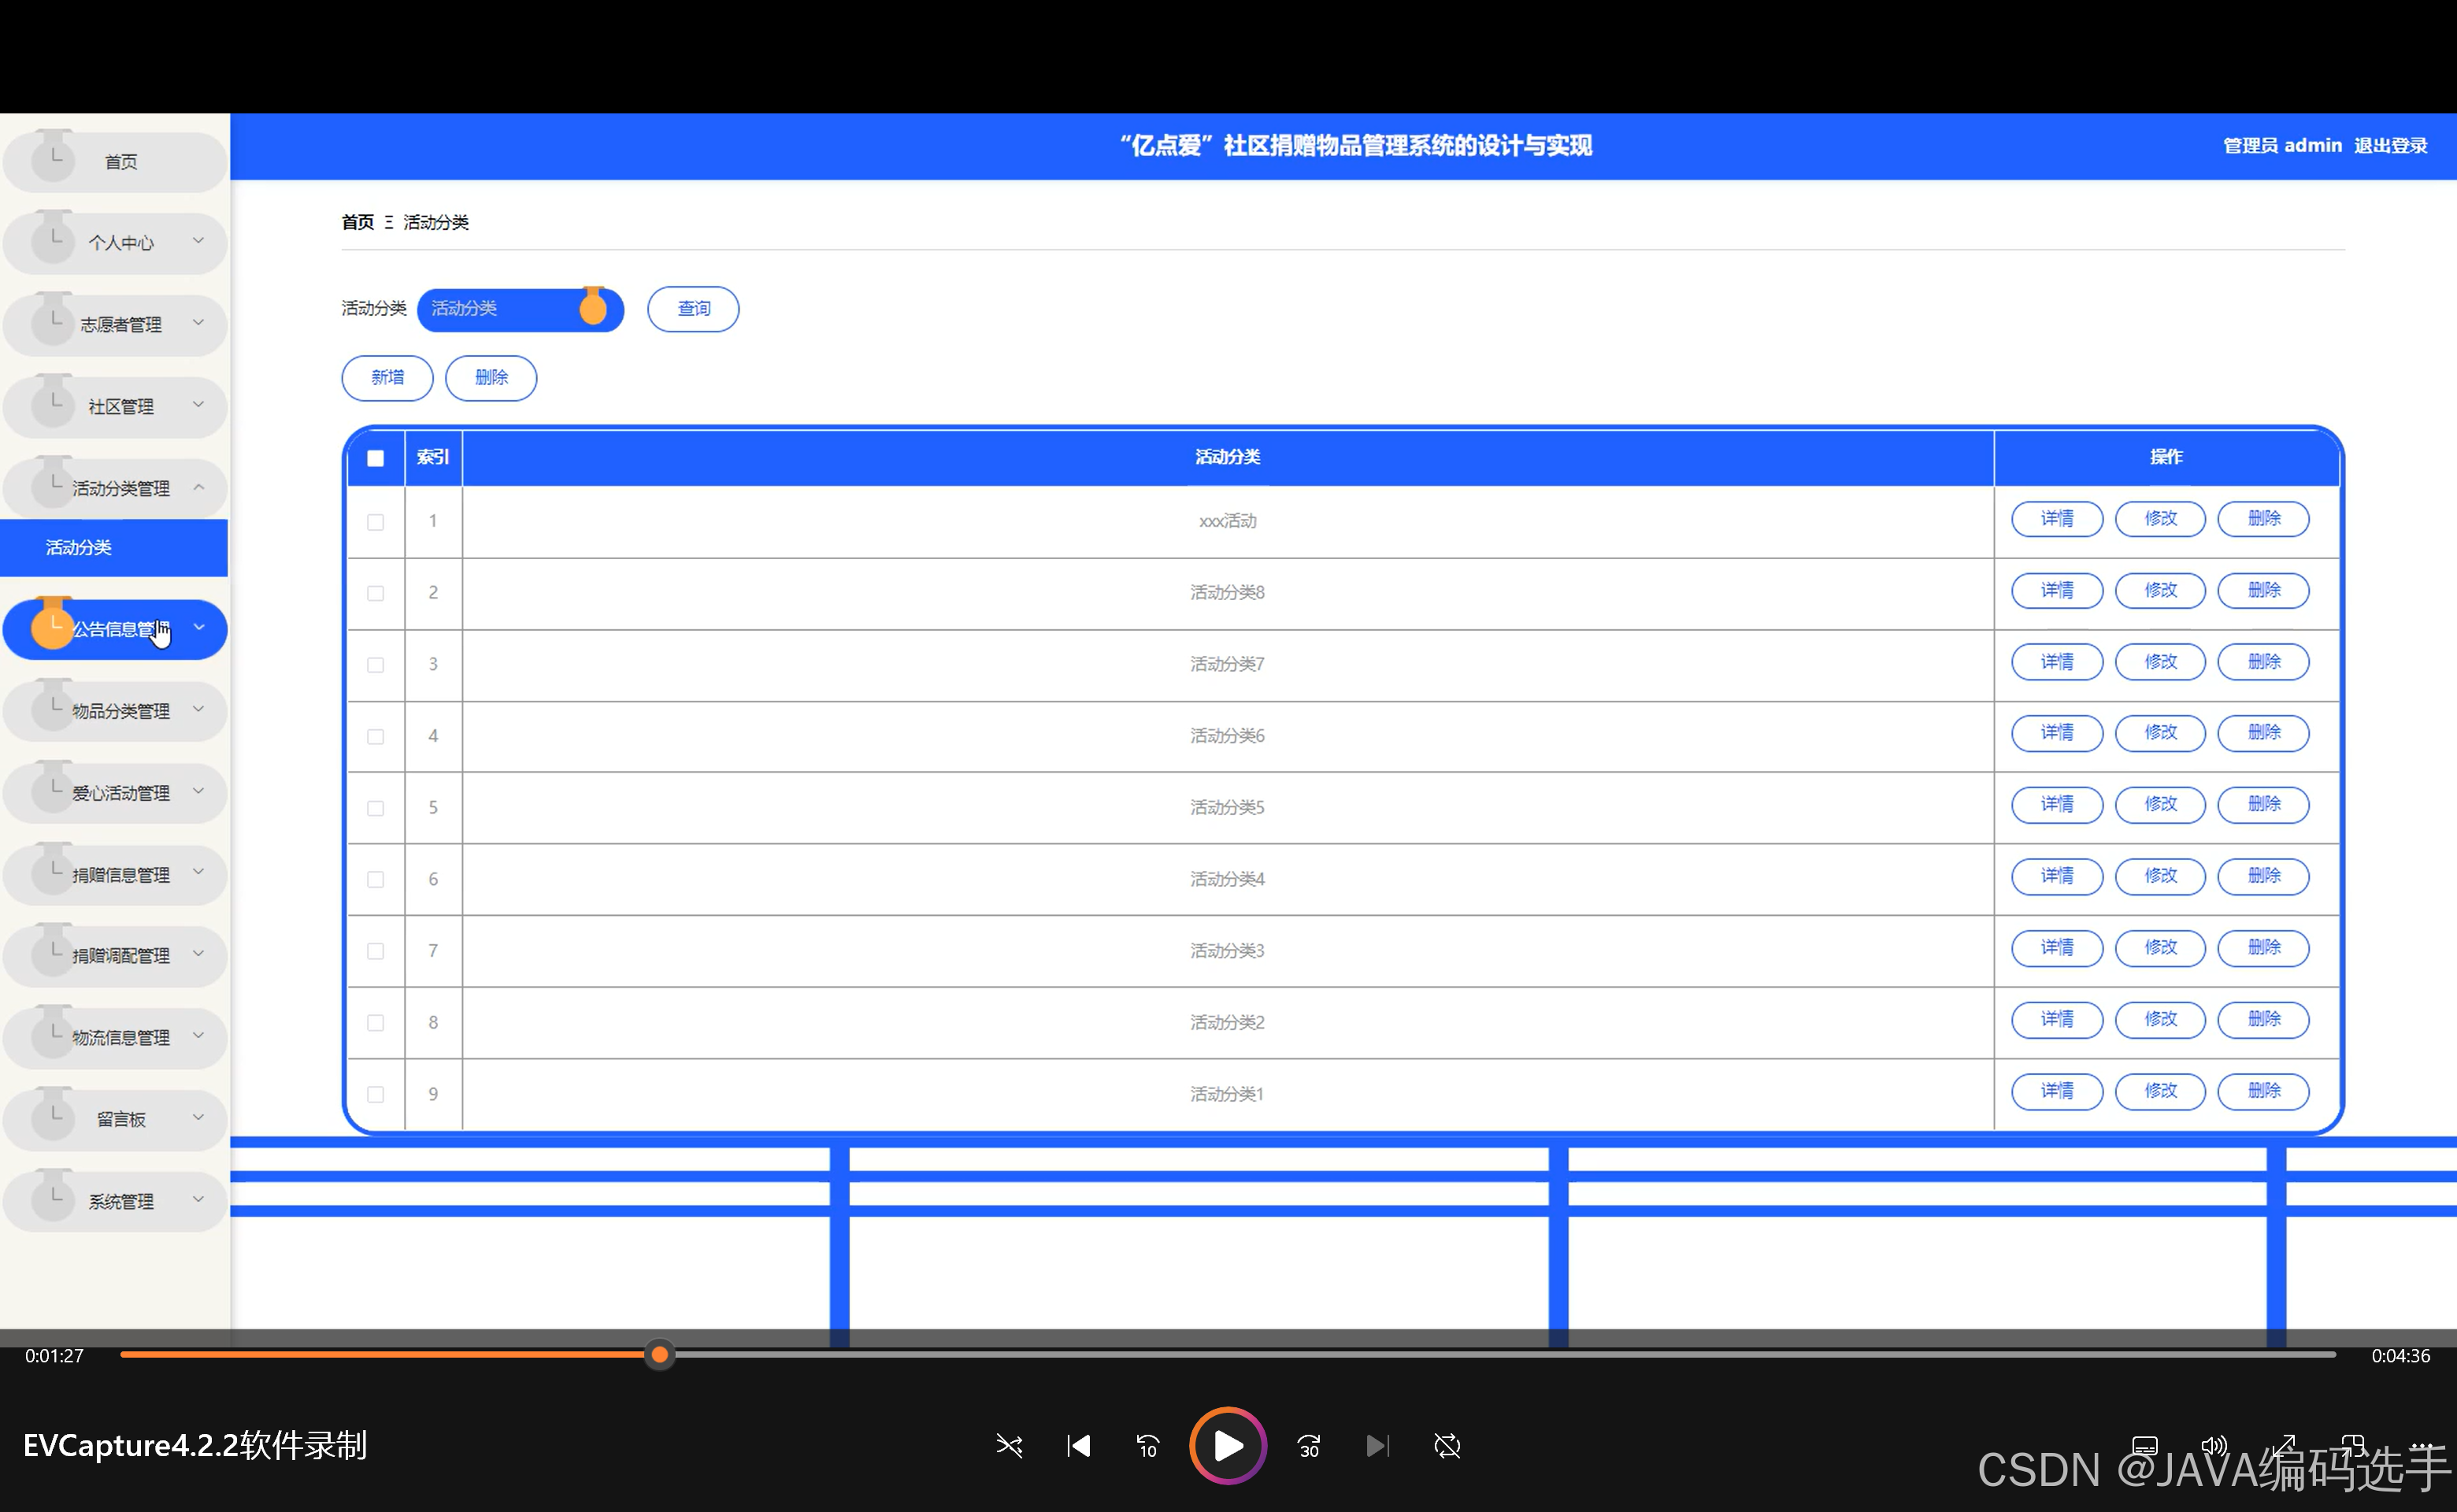The height and width of the screenshot is (1512, 2457).
Task: Click 首页 in the breadcrumb
Action: pyautogui.click(x=358, y=222)
